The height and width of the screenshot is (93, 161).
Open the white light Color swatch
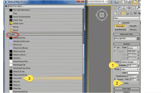pyautogui.click(x=133, y=73)
